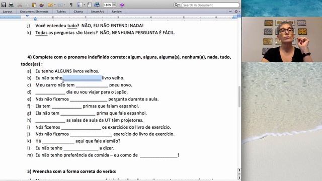Open the Document Elements tab
Viewport: 322px width, 181px height.
34,12
